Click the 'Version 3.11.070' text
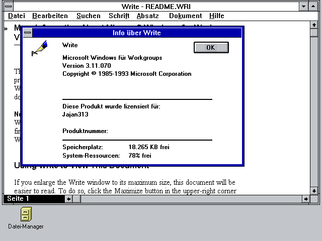 click(87, 66)
